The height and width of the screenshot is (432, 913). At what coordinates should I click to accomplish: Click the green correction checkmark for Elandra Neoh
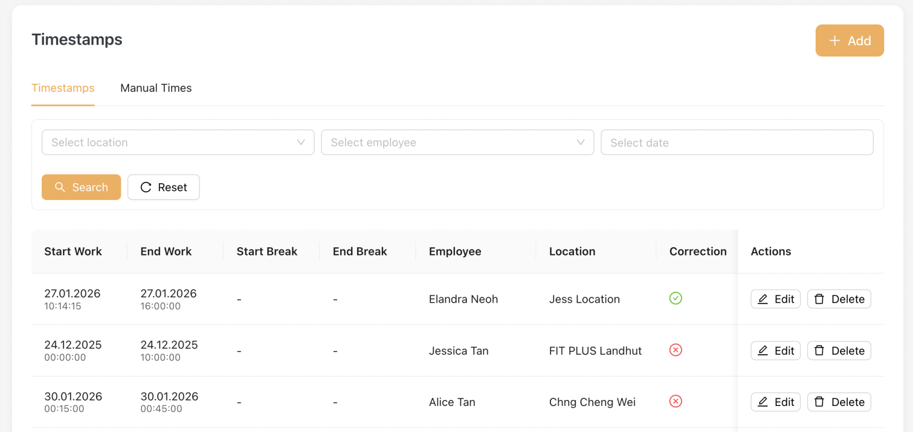pyautogui.click(x=676, y=298)
